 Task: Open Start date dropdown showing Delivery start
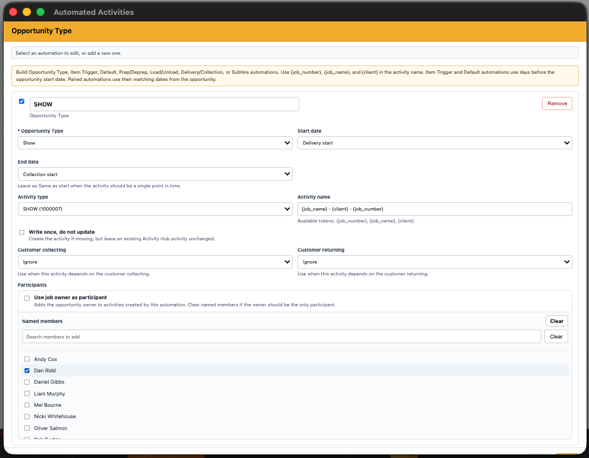[435, 143]
